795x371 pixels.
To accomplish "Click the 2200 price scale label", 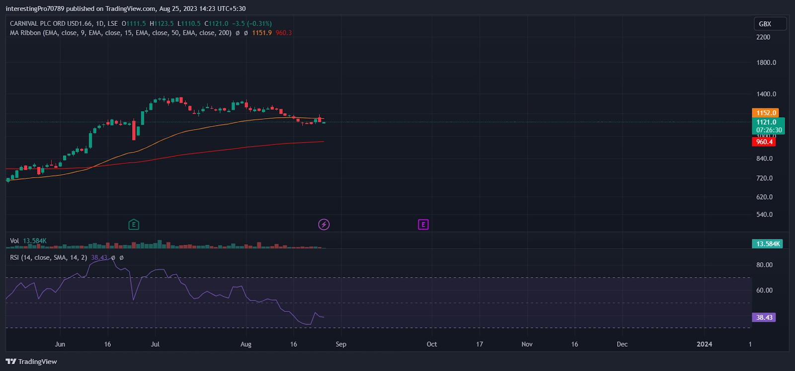I will click(763, 37).
